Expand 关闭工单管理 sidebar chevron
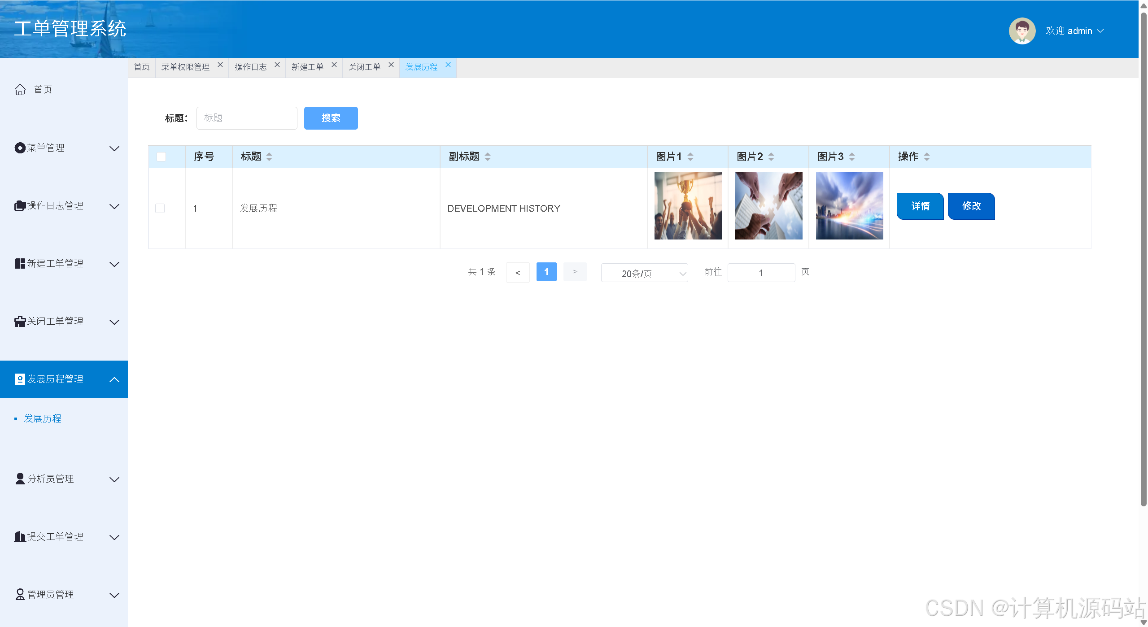This screenshot has height=627, width=1148. point(114,322)
